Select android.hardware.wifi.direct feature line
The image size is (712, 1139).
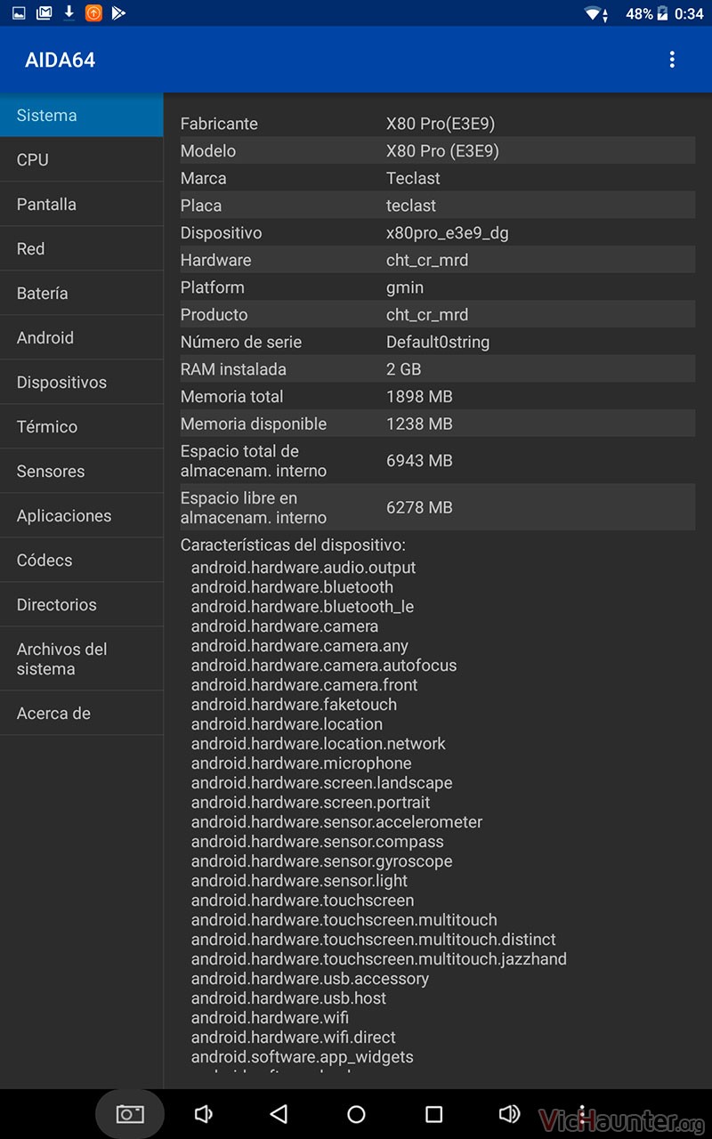pos(294,1038)
